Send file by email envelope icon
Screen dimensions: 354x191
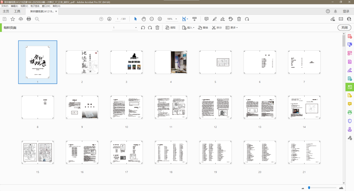pos(341,19)
